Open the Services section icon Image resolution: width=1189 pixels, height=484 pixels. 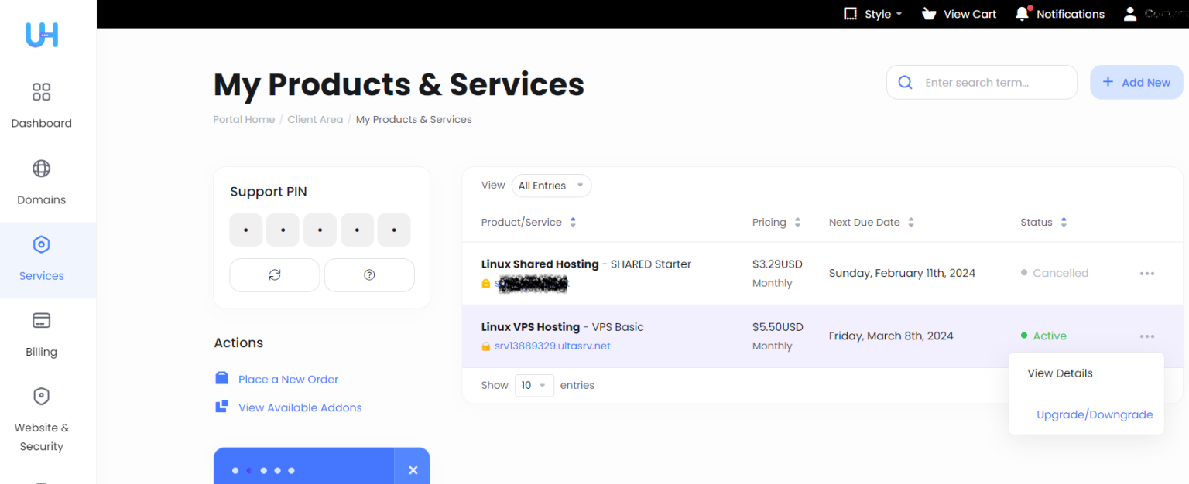[x=41, y=244]
